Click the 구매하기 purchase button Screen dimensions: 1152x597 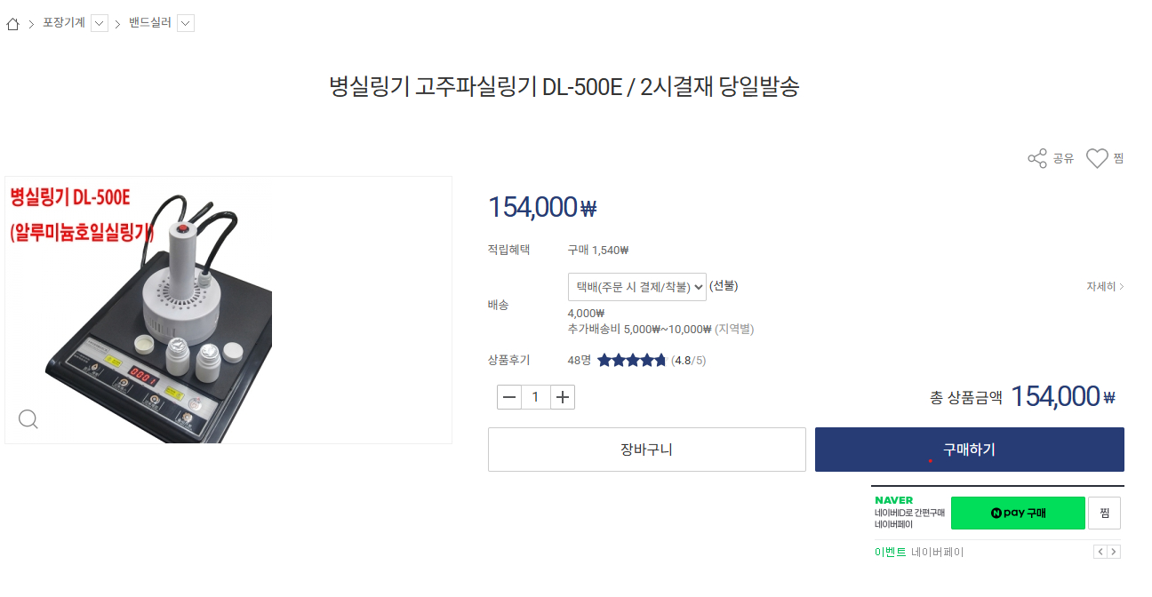[x=969, y=449]
